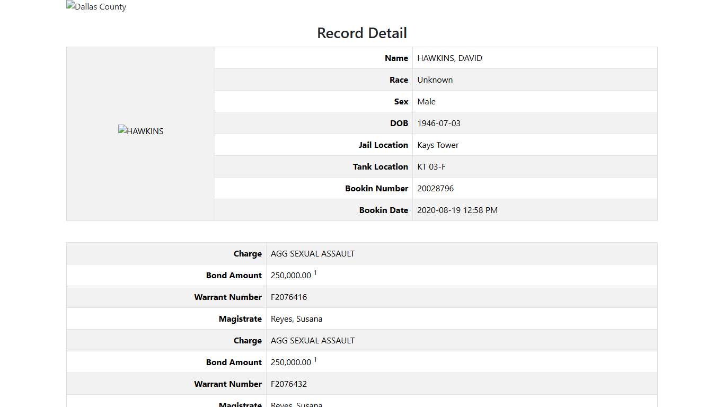Click the Bookin Date value 2020-08-19
Image resolution: width=724 pixels, height=407 pixels.
point(457,210)
